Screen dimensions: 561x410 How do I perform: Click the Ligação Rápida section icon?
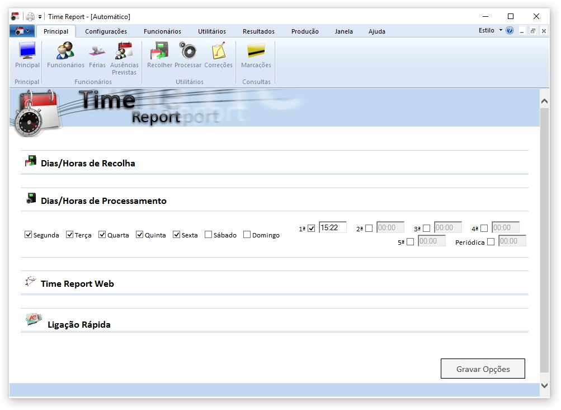(x=34, y=319)
